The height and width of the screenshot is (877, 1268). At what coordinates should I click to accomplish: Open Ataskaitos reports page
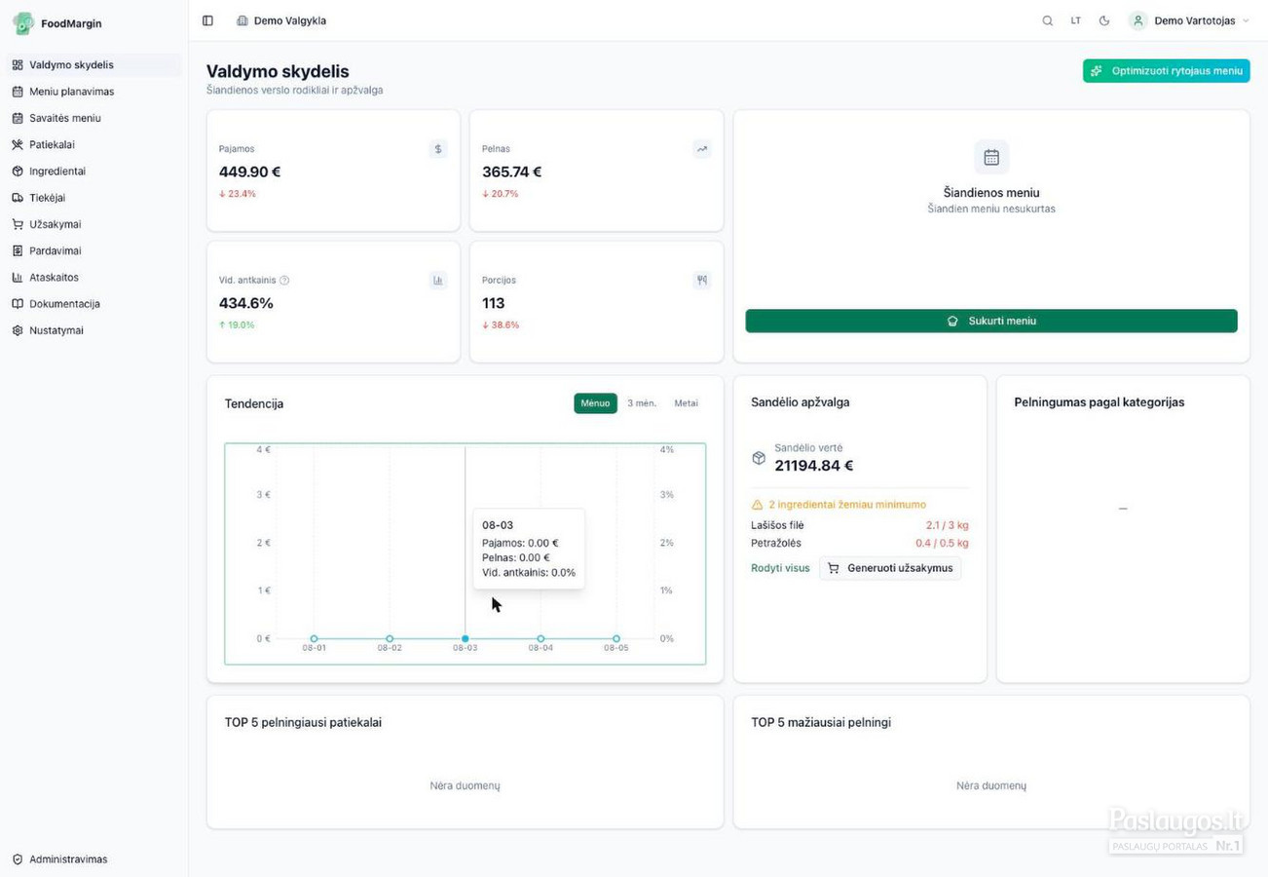tap(94, 277)
